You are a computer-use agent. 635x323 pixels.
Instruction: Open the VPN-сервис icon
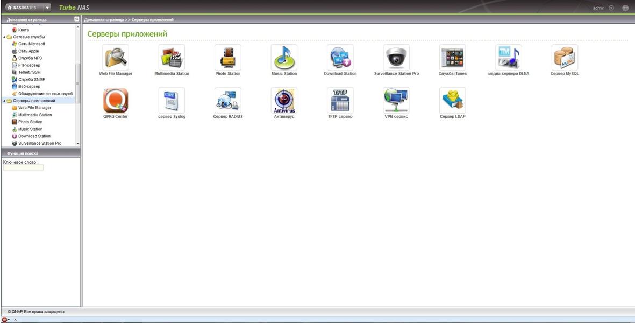(396, 100)
